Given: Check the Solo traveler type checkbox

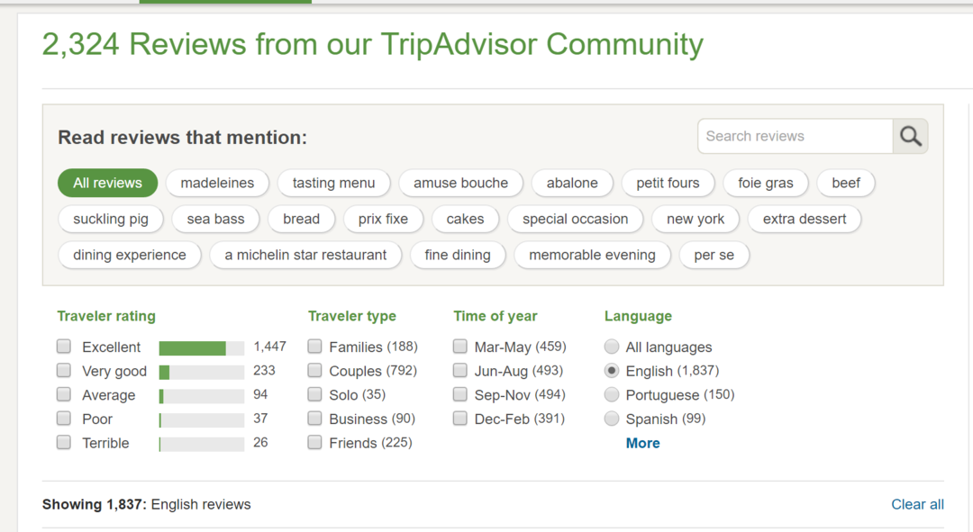Looking at the screenshot, I should tap(314, 394).
